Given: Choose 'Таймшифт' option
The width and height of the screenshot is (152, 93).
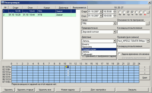Looking at the screenshot, I should point(99,54).
